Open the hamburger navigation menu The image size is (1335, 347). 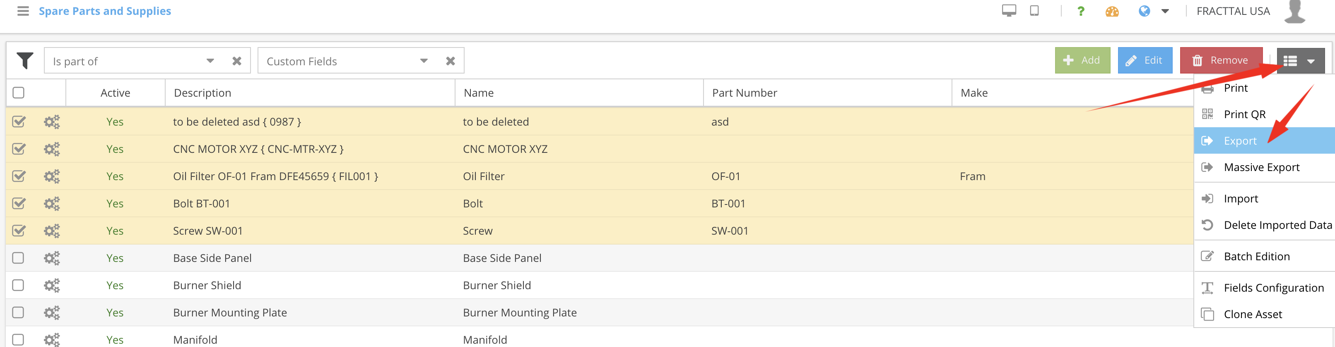(23, 11)
